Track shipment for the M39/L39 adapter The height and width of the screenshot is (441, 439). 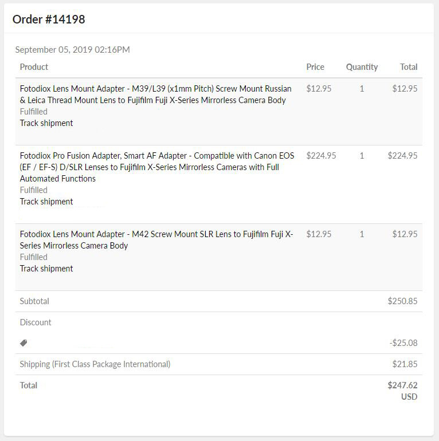click(x=46, y=123)
